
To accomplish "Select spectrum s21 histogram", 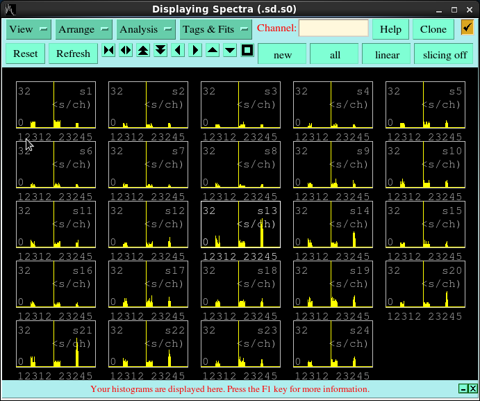I will pyautogui.click(x=56, y=344).
